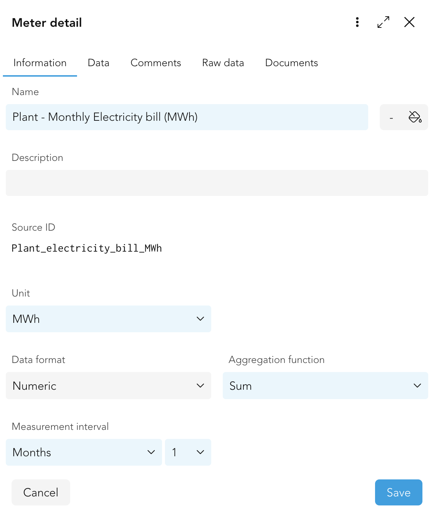This screenshot has height=517, width=434.
Task: Close the Meter detail panel
Action: pyautogui.click(x=409, y=22)
